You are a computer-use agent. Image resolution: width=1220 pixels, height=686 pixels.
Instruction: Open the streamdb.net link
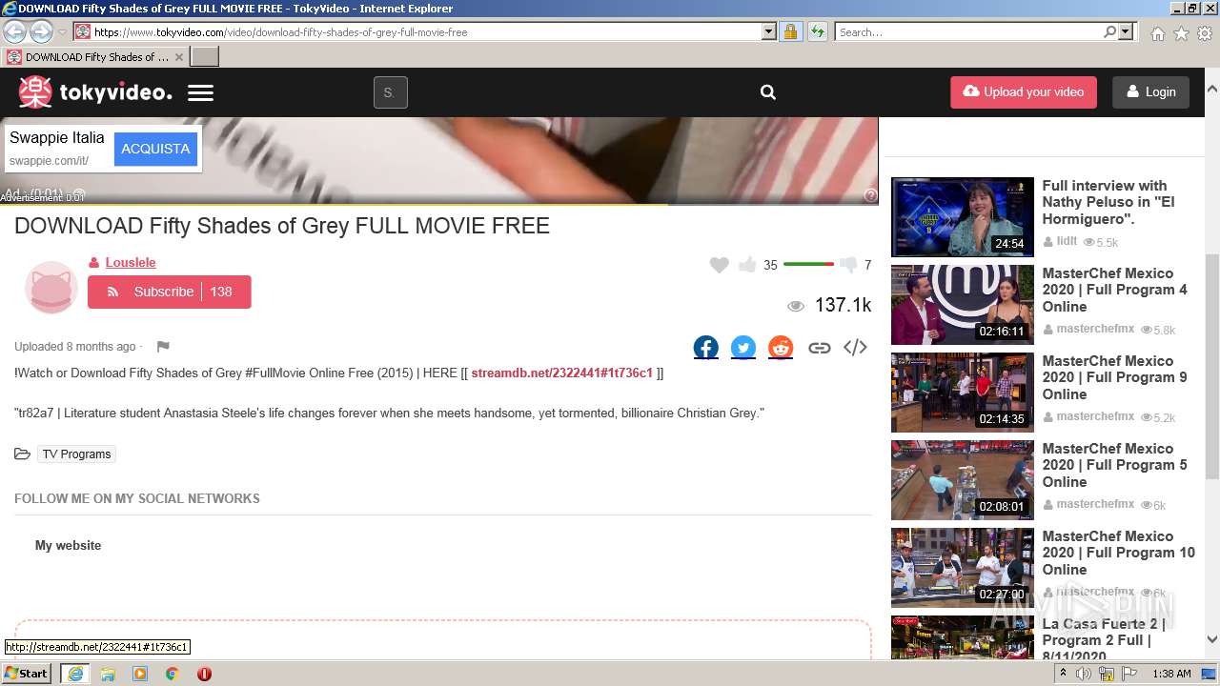pyautogui.click(x=561, y=373)
